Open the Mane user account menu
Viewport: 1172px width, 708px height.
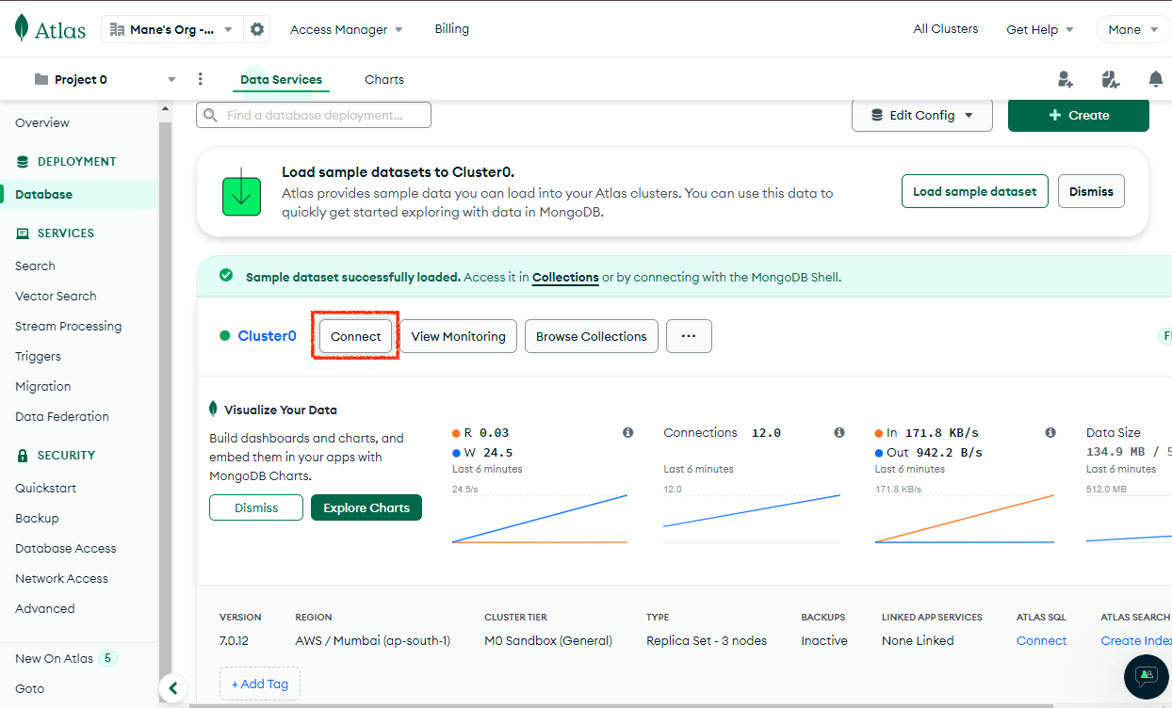[x=1133, y=29]
